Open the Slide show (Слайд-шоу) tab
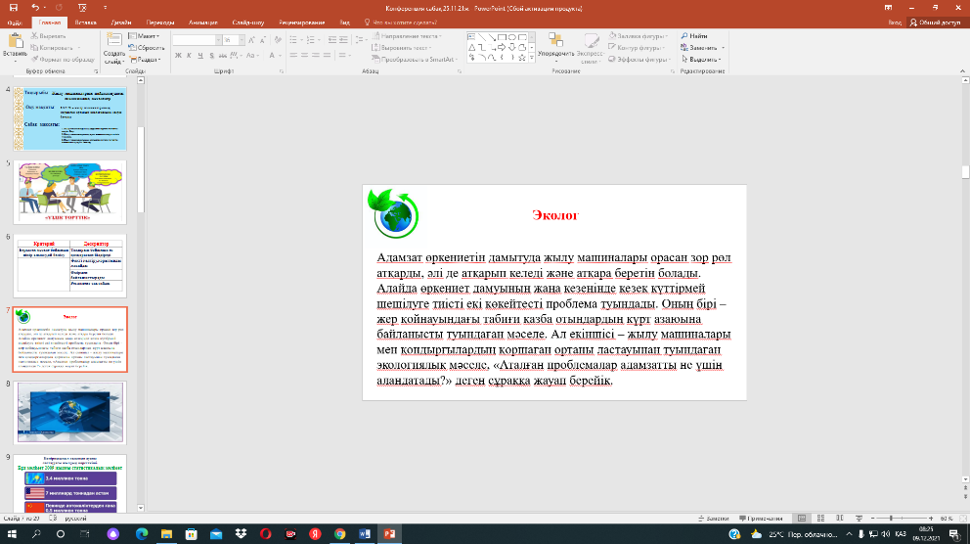This screenshot has height=544, width=970. click(x=248, y=21)
